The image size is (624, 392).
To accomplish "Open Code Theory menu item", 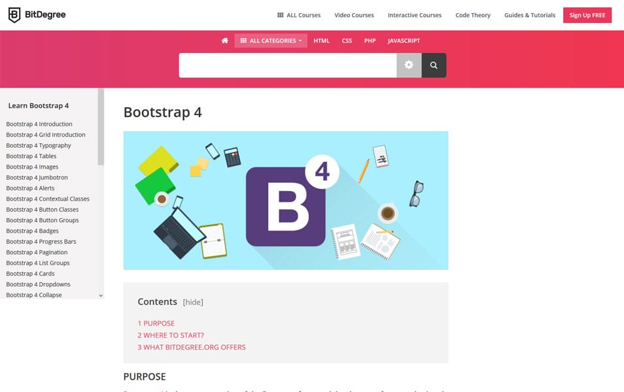I will (x=473, y=15).
